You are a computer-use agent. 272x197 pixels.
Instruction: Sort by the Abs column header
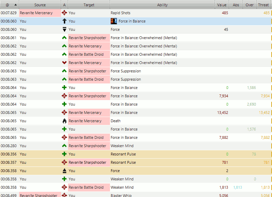click(x=236, y=5)
